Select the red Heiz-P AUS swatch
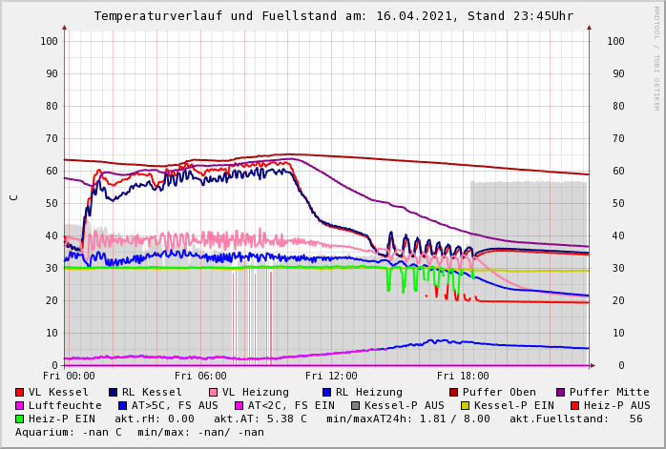The width and height of the screenshot is (666, 449). (x=574, y=405)
